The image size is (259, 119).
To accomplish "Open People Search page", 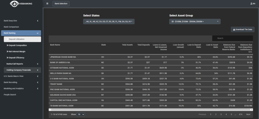I will (x=10, y=95).
